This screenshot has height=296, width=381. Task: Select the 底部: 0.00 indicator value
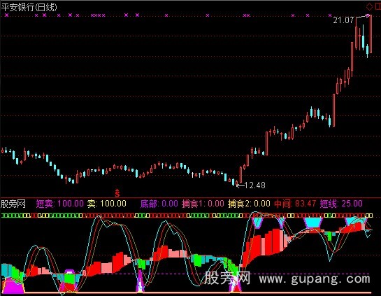159,204
